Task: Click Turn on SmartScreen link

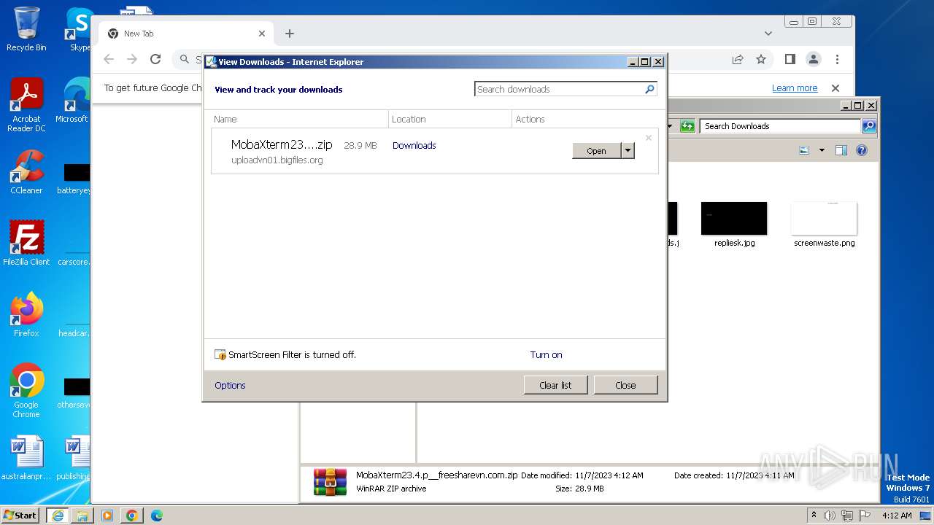Action: [x=546, y=354]
